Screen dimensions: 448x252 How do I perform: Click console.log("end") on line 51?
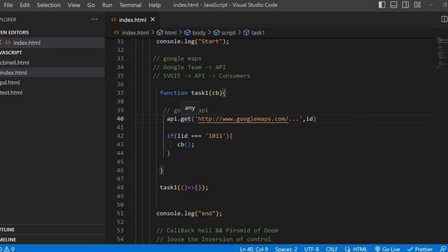tap(189, 213)
